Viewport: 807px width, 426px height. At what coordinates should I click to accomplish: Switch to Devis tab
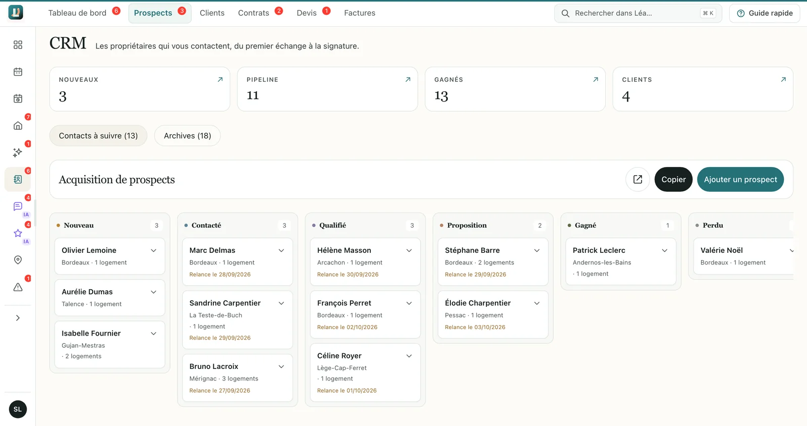point(307,13)
